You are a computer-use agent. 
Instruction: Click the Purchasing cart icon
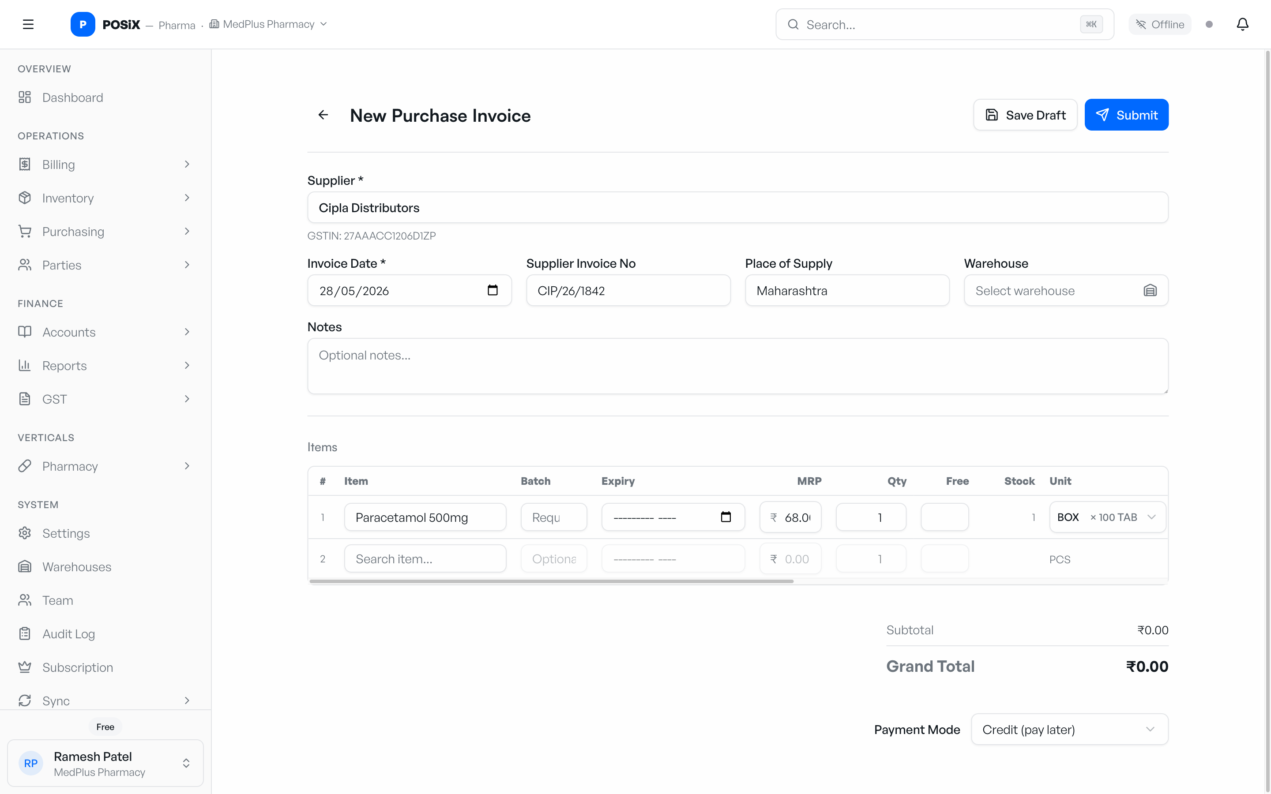click(25, 232)
